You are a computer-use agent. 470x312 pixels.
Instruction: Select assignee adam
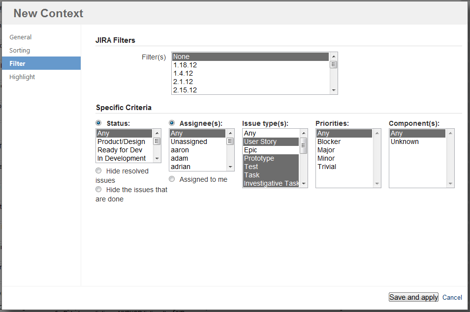[197, 159]
